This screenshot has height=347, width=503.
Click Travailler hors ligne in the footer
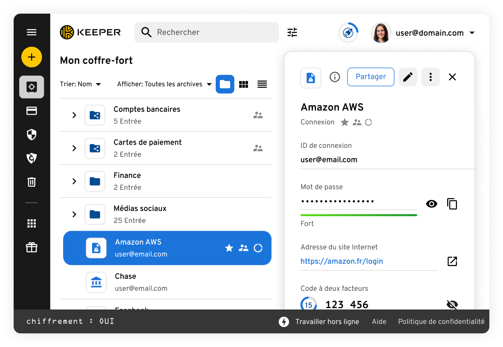pyautogui.click(x=319, y=322)
